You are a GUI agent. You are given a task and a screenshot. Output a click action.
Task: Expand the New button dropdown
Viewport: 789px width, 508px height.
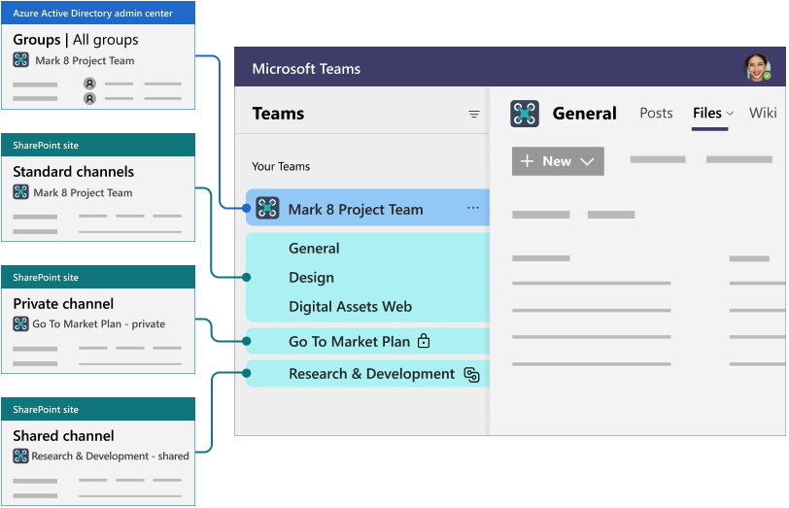click(x=587, y=161)
